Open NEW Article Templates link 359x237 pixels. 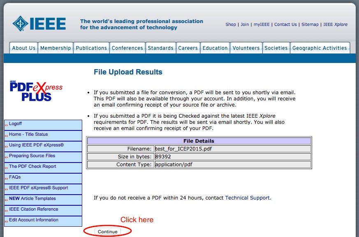[32, 199]
